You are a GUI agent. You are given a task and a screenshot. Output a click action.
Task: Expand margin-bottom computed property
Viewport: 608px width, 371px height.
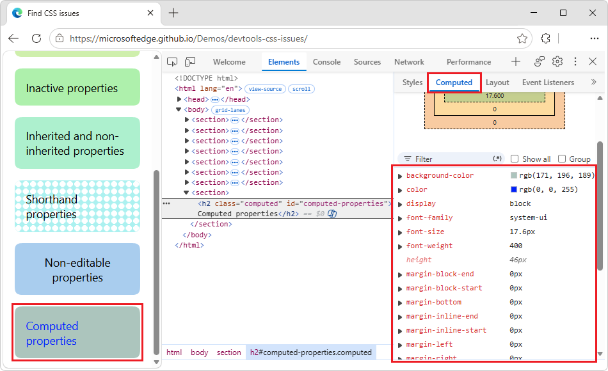(x=400, y=303)
